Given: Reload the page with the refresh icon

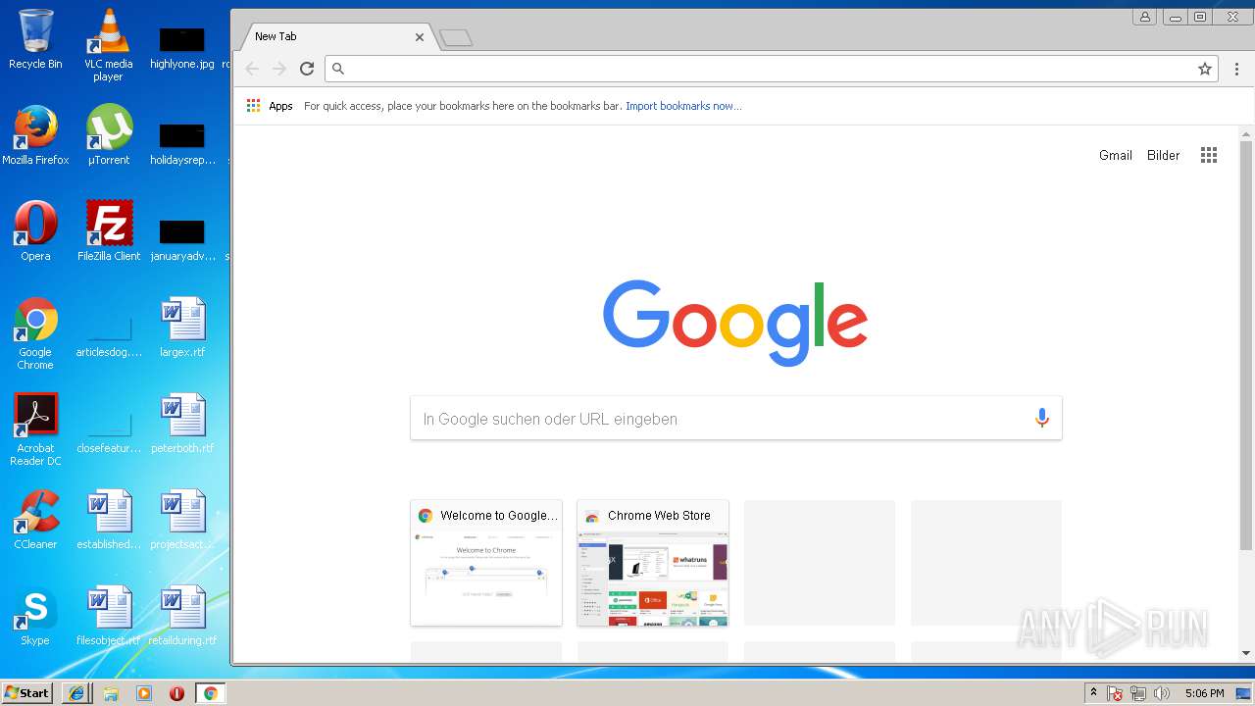Looking at the screenshot, I should (307, 69).
